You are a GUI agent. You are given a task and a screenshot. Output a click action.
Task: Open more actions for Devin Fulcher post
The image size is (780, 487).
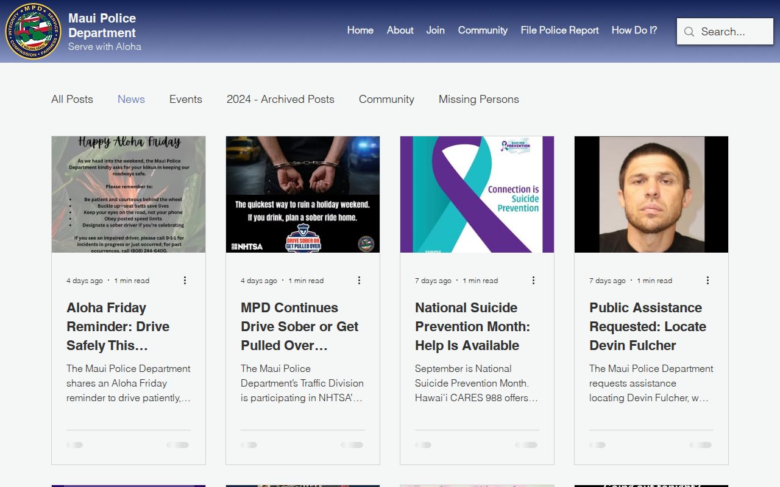(x=707, y=280)
